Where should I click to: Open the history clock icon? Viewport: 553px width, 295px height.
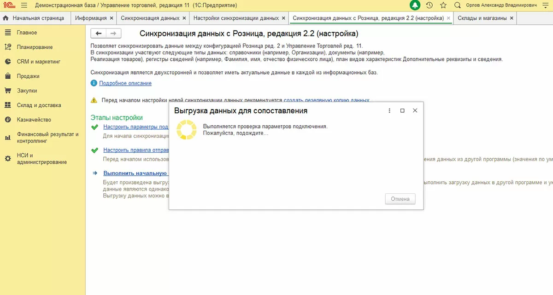click(429, 5)
